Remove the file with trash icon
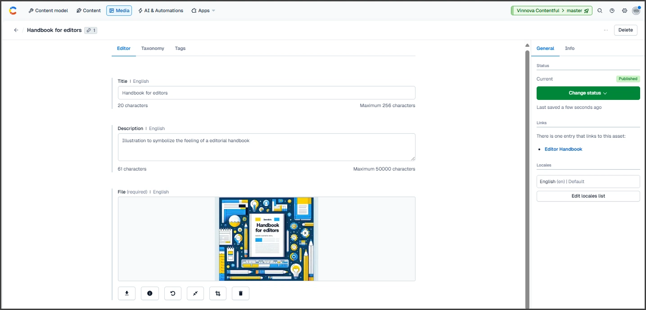Viewport: 646px width, 310px height. (x=240, y=293)
